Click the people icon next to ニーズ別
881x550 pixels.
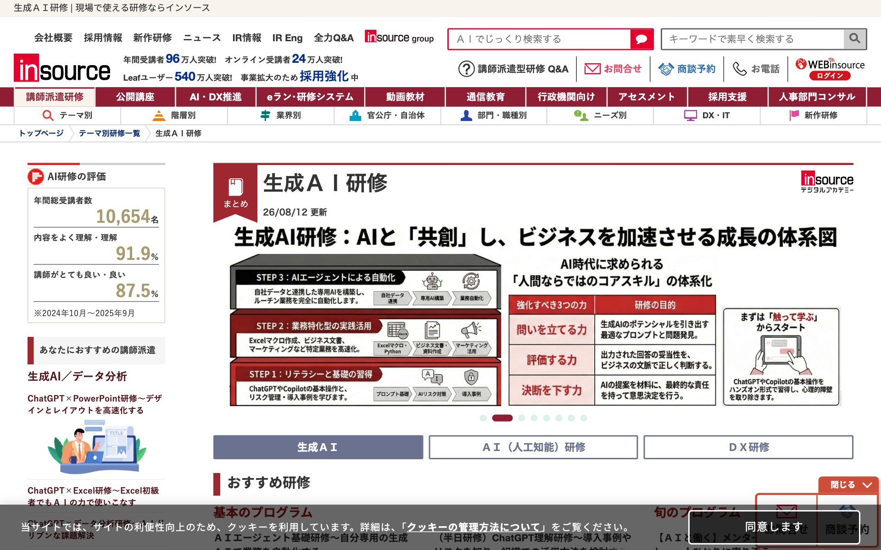tap(581, 115)
